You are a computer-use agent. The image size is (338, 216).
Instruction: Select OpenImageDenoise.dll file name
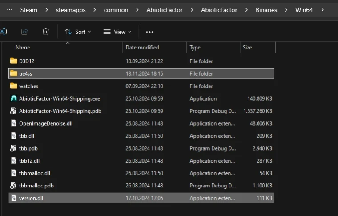[x=46, y=123]
